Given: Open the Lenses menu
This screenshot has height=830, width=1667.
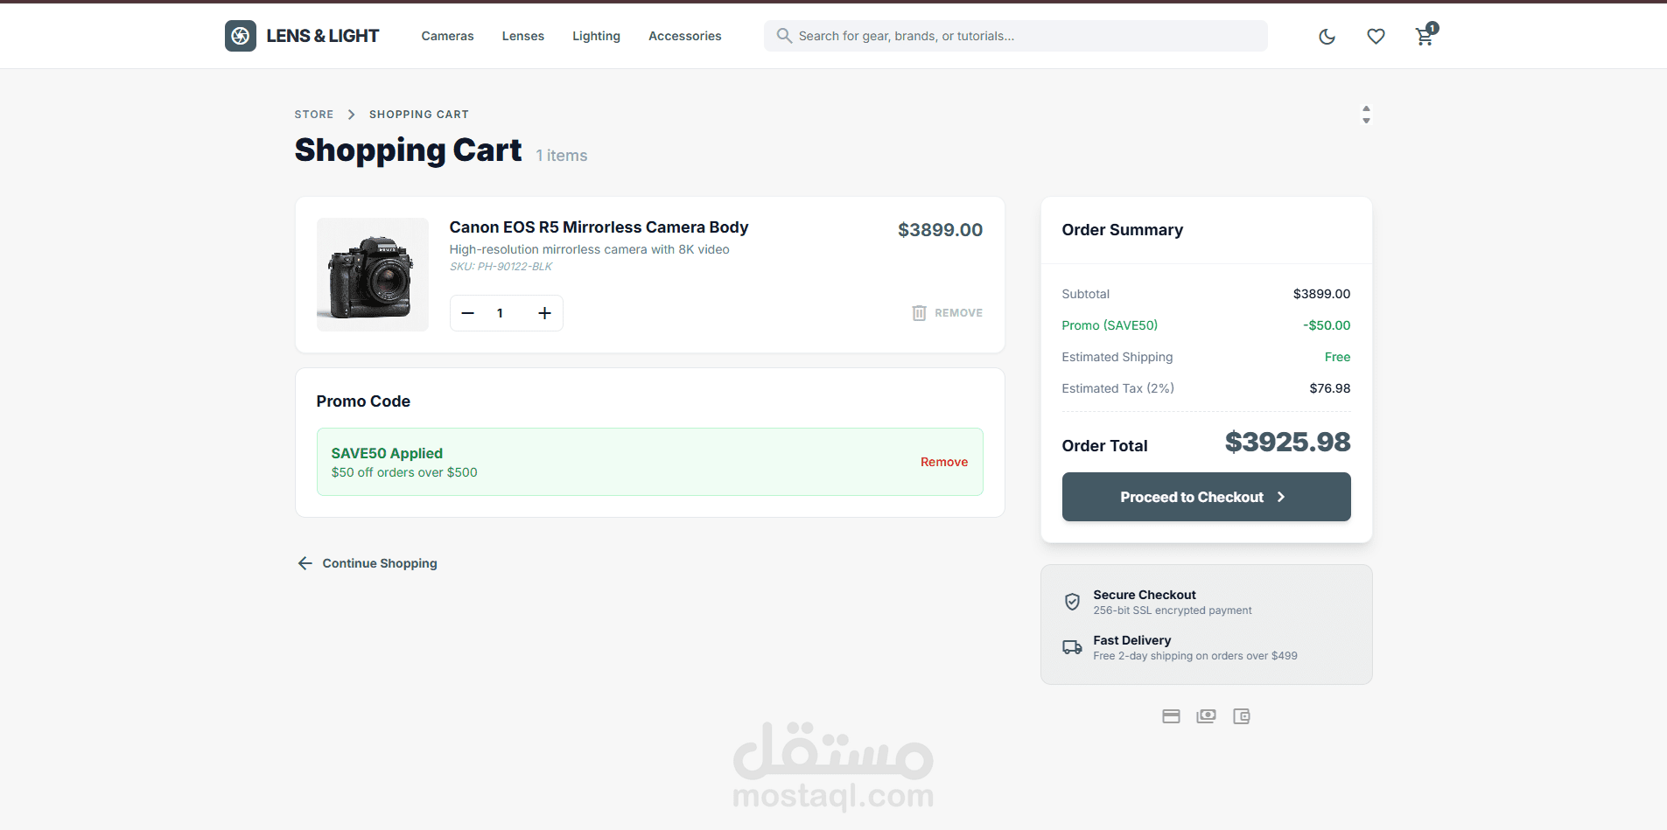Looking at the screenshot, I should (x=523, y=36).
